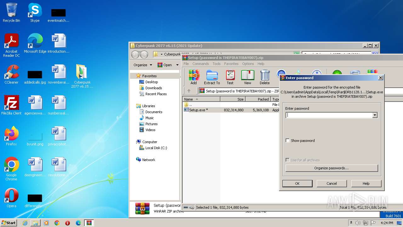Click OK in the Enter password dialog
This screenshot has width=403, height=227.
[297, 183]
